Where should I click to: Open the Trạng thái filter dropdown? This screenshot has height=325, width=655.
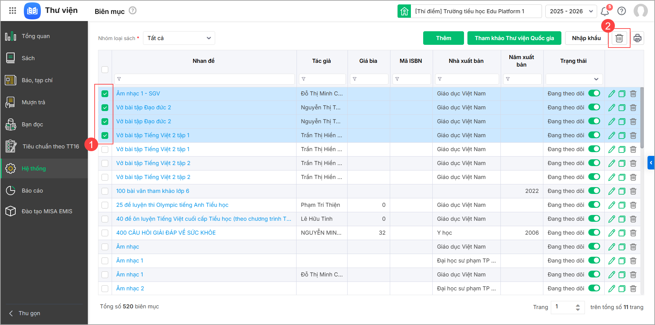(574, 79)
